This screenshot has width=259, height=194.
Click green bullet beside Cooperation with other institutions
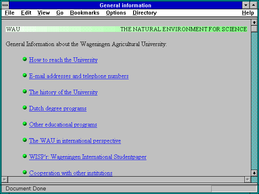point(25,172)
